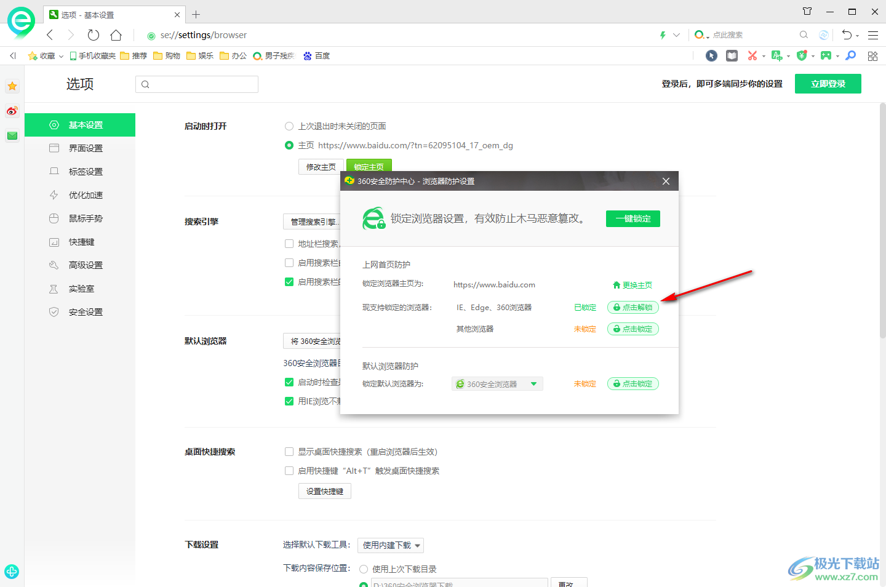
Task: Click the green translate extension icon
Action: tap(776, 56)
